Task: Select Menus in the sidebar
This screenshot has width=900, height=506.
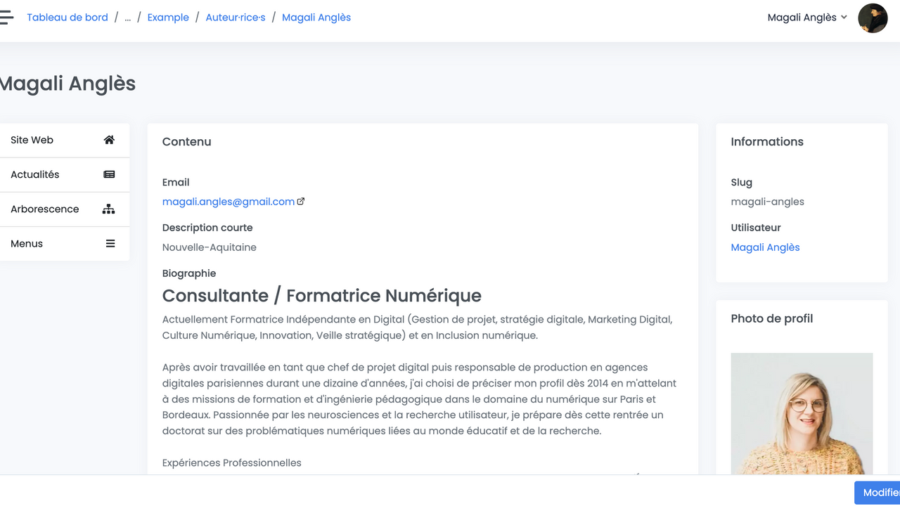Action: coord(27,244)
